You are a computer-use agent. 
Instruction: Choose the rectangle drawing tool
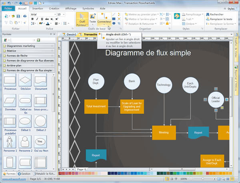[114, 19]
